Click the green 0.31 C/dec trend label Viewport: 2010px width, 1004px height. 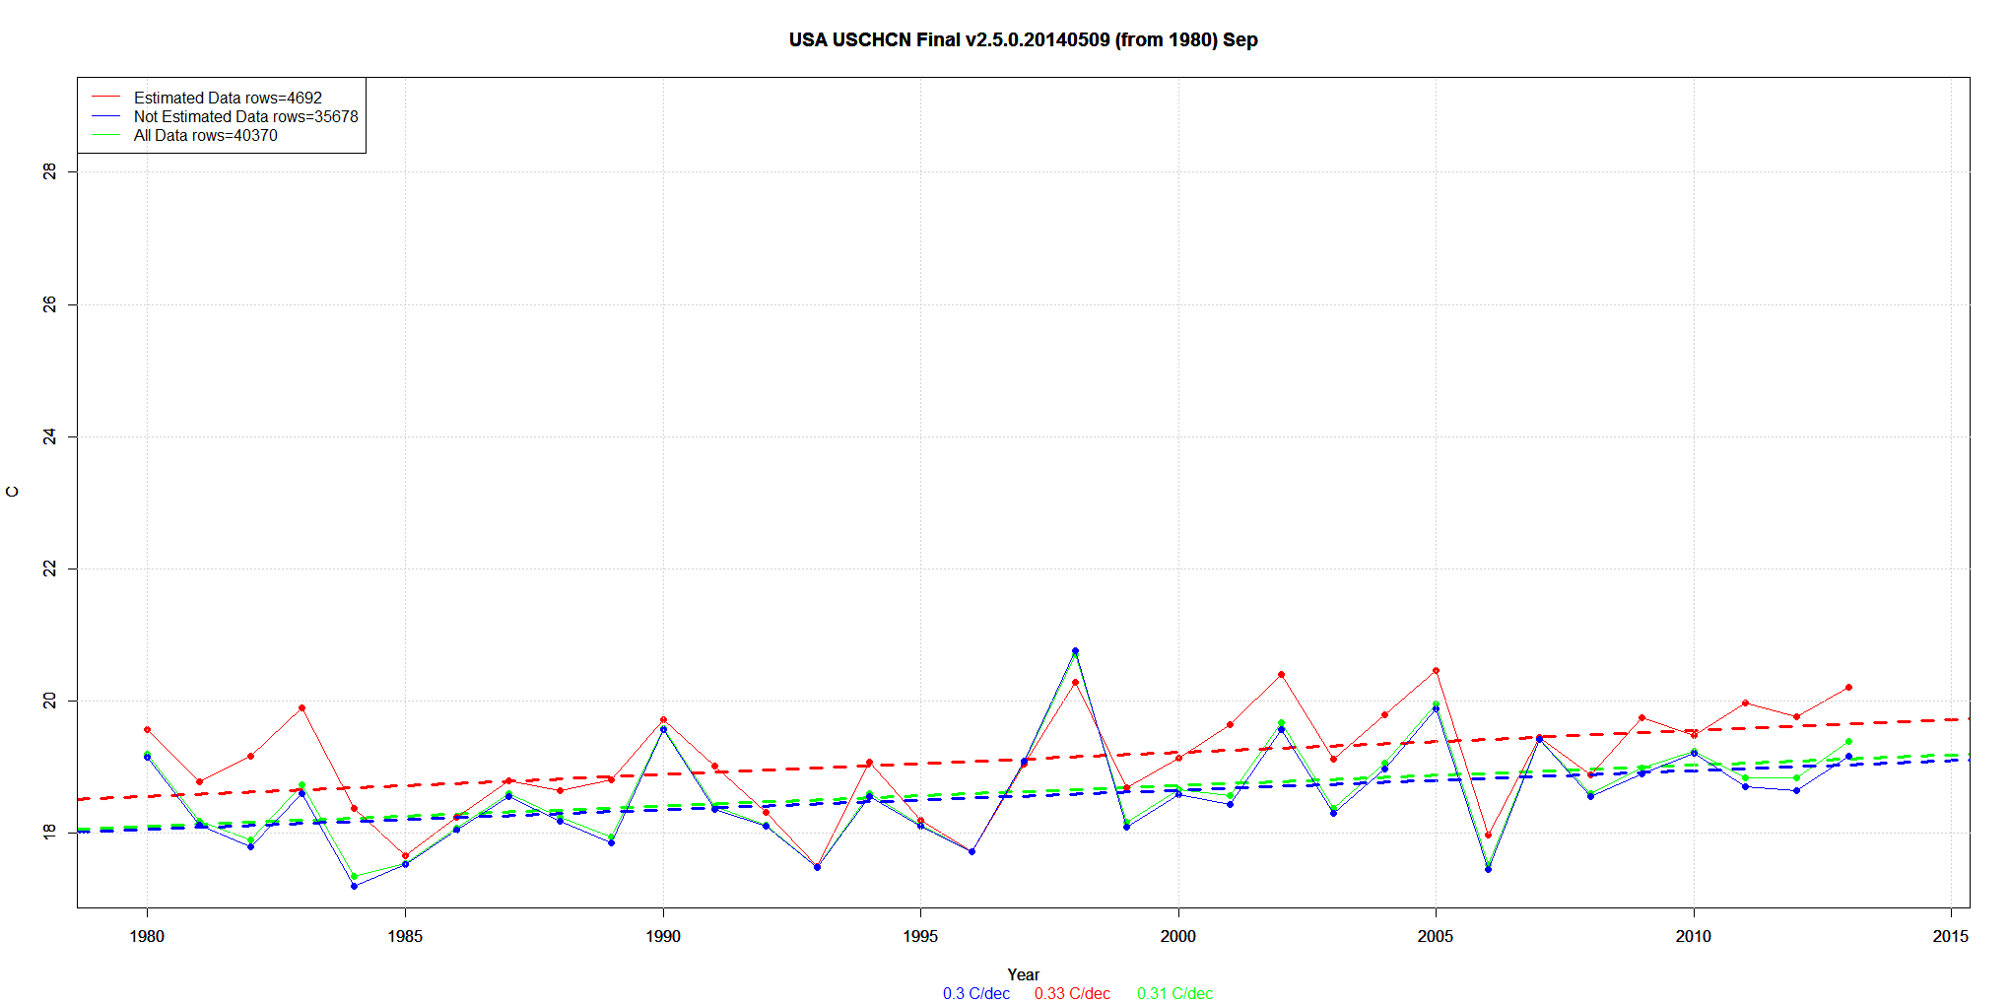click(1174, 993)
